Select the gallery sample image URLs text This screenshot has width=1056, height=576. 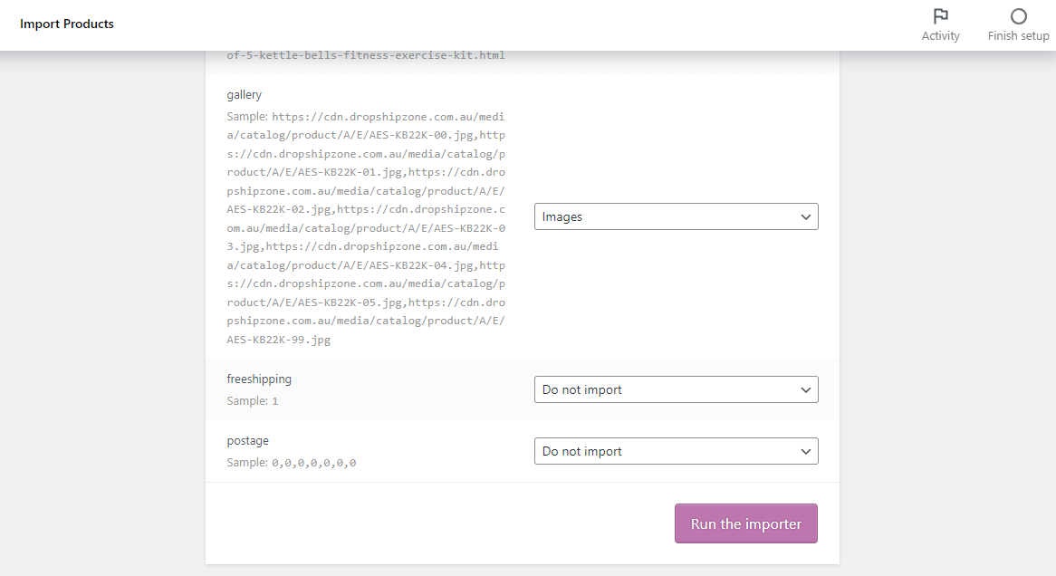click(366, 227)
